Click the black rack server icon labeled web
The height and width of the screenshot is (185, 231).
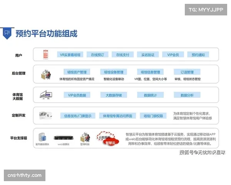(64, 138)
